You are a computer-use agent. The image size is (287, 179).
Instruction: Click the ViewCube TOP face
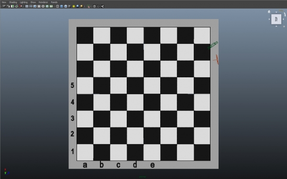point(276,19)
